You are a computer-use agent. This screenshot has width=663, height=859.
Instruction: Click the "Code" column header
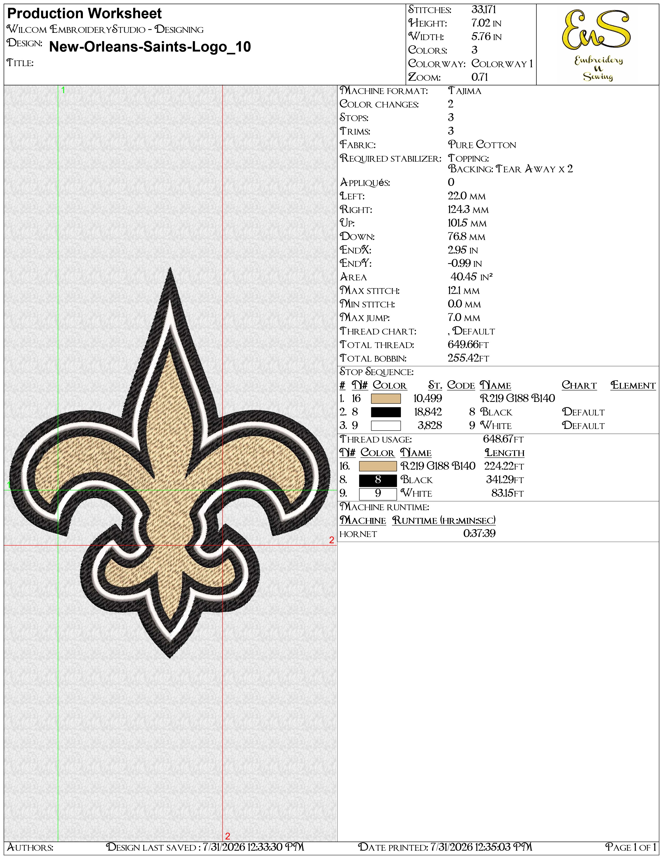click(461, 385)
